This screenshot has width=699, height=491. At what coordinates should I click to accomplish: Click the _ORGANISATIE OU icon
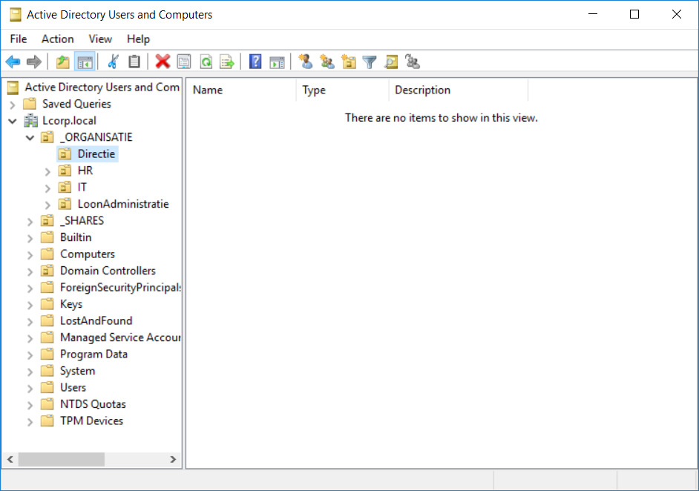47,136
